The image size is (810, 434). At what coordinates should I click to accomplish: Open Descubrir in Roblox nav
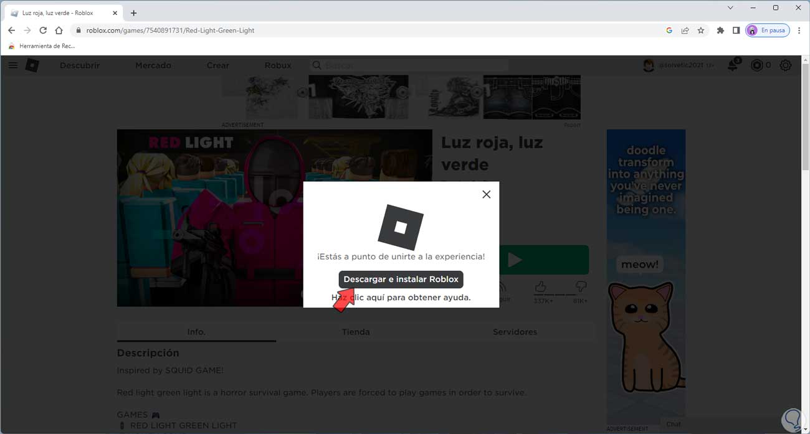pyautogui.click(x=80, y=65)
